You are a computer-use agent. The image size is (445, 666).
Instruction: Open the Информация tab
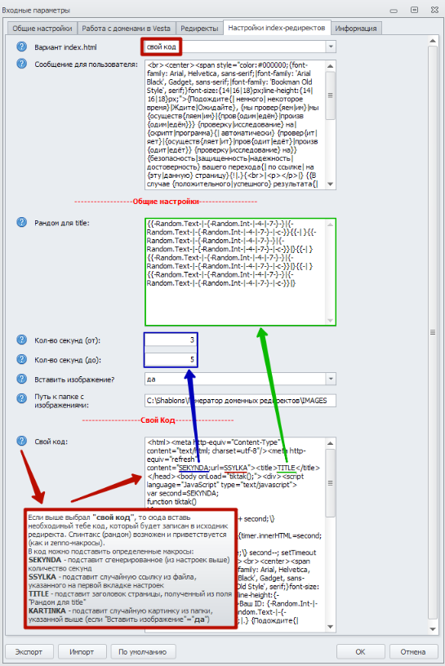(x=356, y=29)
